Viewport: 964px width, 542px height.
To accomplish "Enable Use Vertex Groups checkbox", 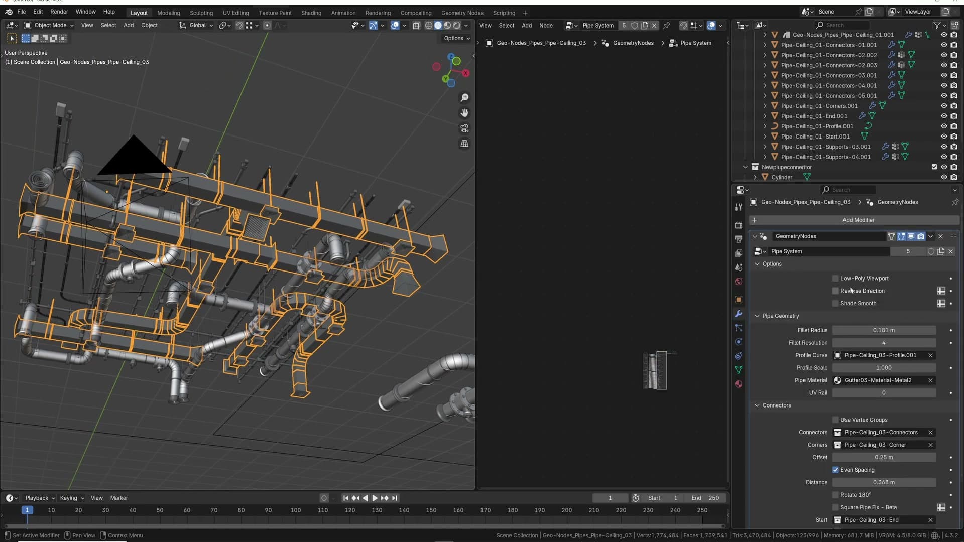I will coord(835,420).
